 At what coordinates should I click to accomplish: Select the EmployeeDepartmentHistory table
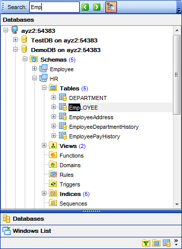click(x=104, y=127)
